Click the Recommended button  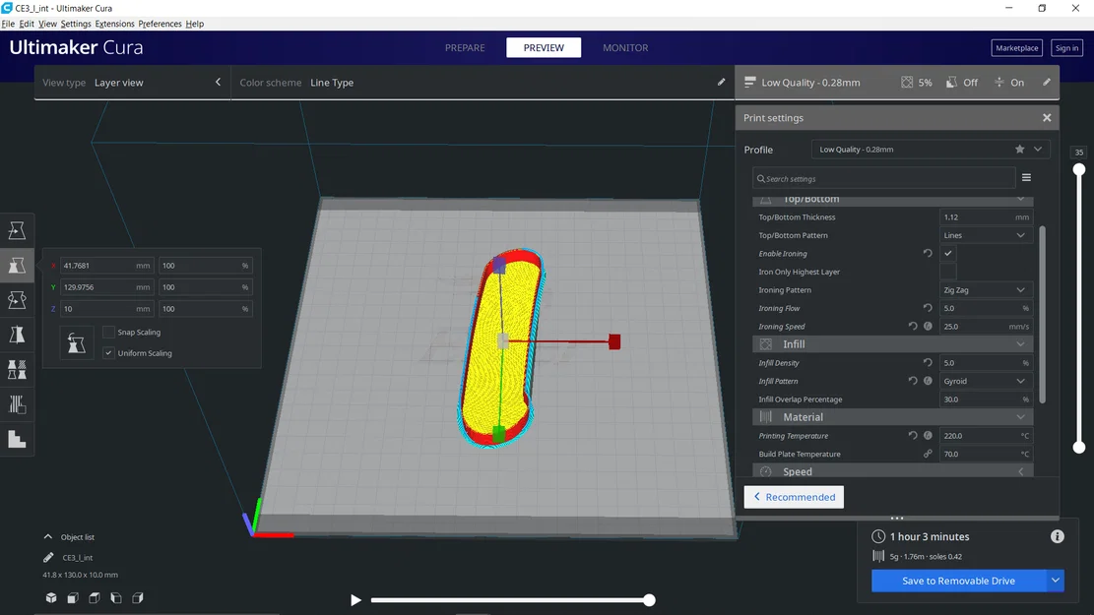[x=794, y=497]
